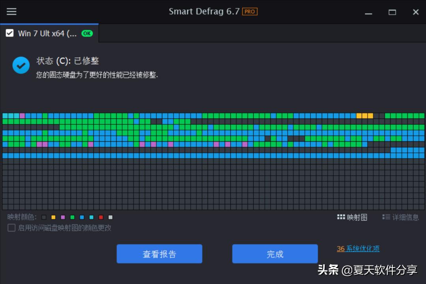
Task: Select the Win 7 Ult x64 tab
Action: coord(47,33)
